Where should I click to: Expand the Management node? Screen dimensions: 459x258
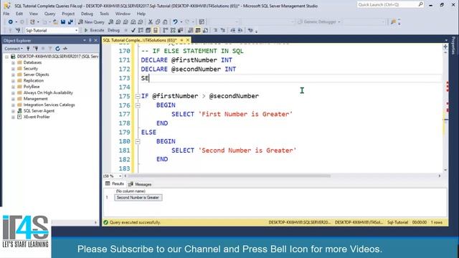click(x=13, y=99)
